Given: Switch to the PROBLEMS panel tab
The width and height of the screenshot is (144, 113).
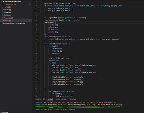Looking at the screenshot, I should [x=38, y=99].
